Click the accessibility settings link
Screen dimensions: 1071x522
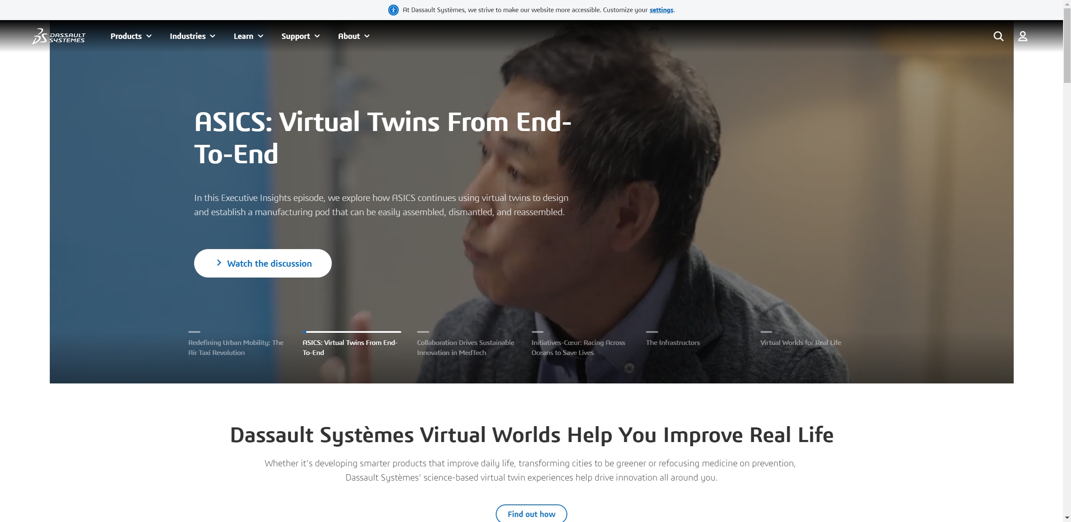661,10
